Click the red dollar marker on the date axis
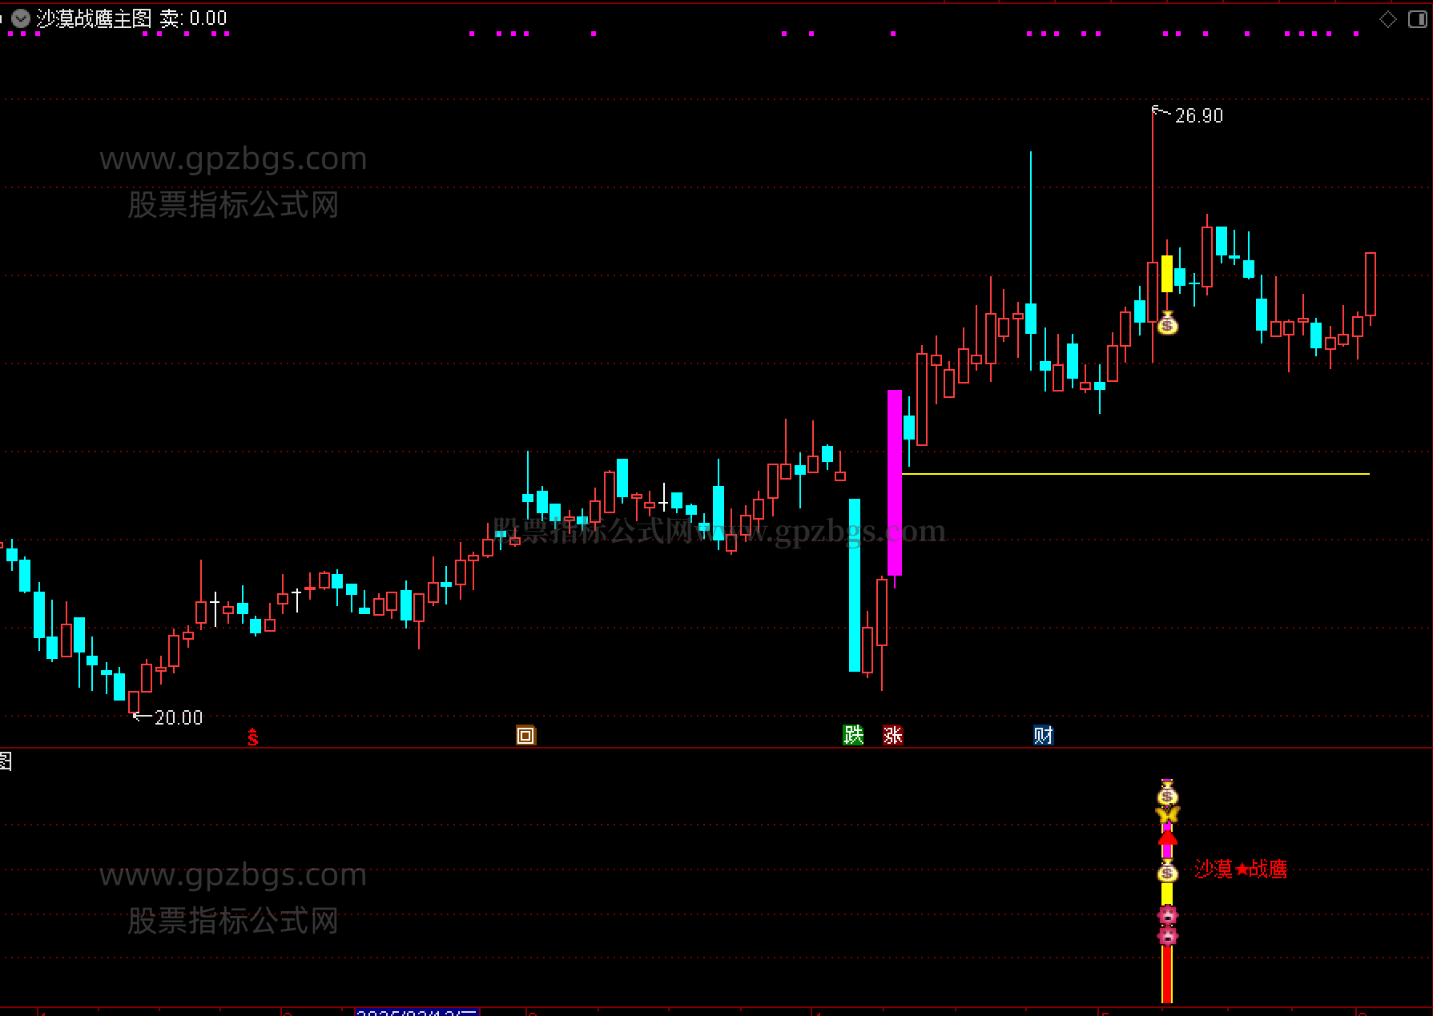This screenshot has width=1433, height=1016. click(x=252, y=737)
